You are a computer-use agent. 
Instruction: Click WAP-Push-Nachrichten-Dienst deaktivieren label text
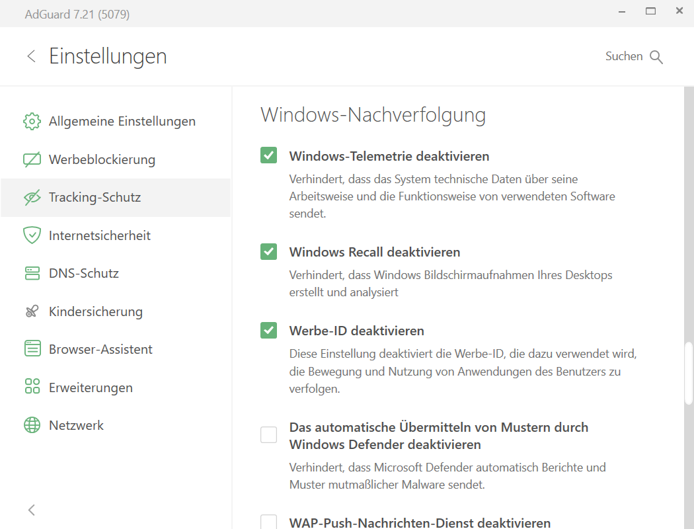(x=420, y=523)
